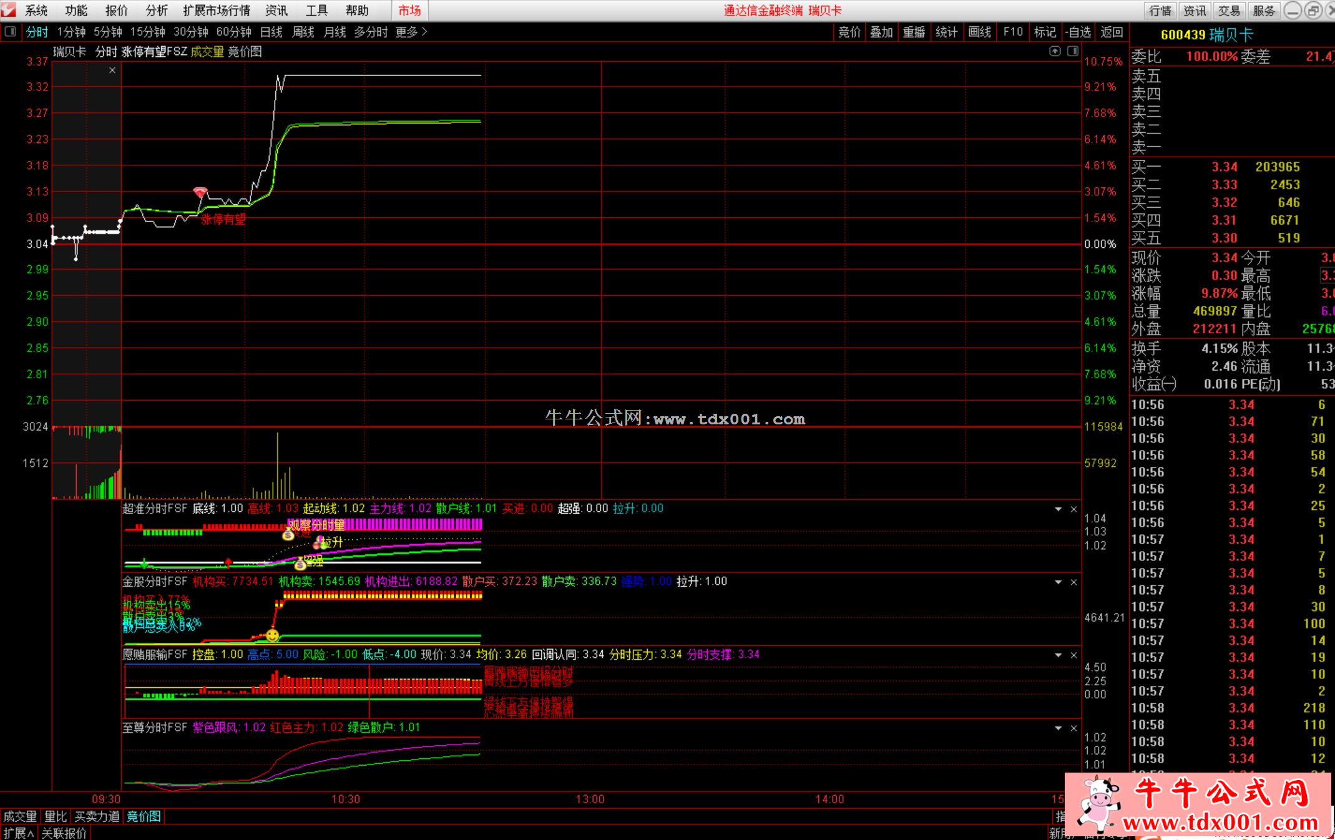
Task: Open dropdown arrow of 至尊分时FSF panel
Action: click(1059, 728)
